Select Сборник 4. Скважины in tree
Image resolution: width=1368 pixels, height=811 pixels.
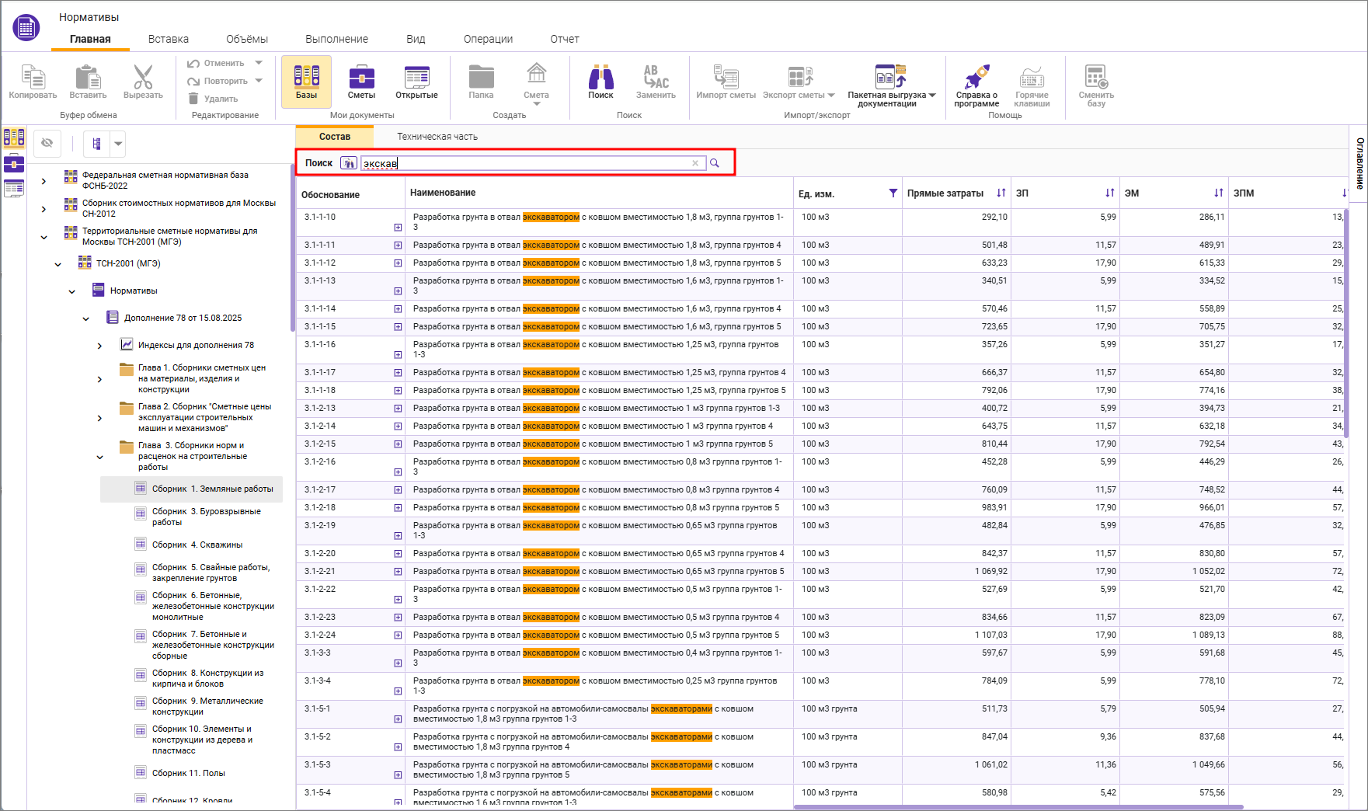pos(197,545)
